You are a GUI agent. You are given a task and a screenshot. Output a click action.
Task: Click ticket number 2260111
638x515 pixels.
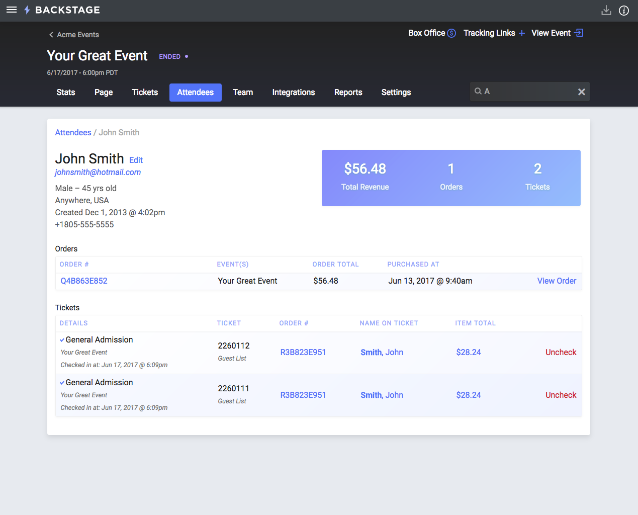coord(234,389)
